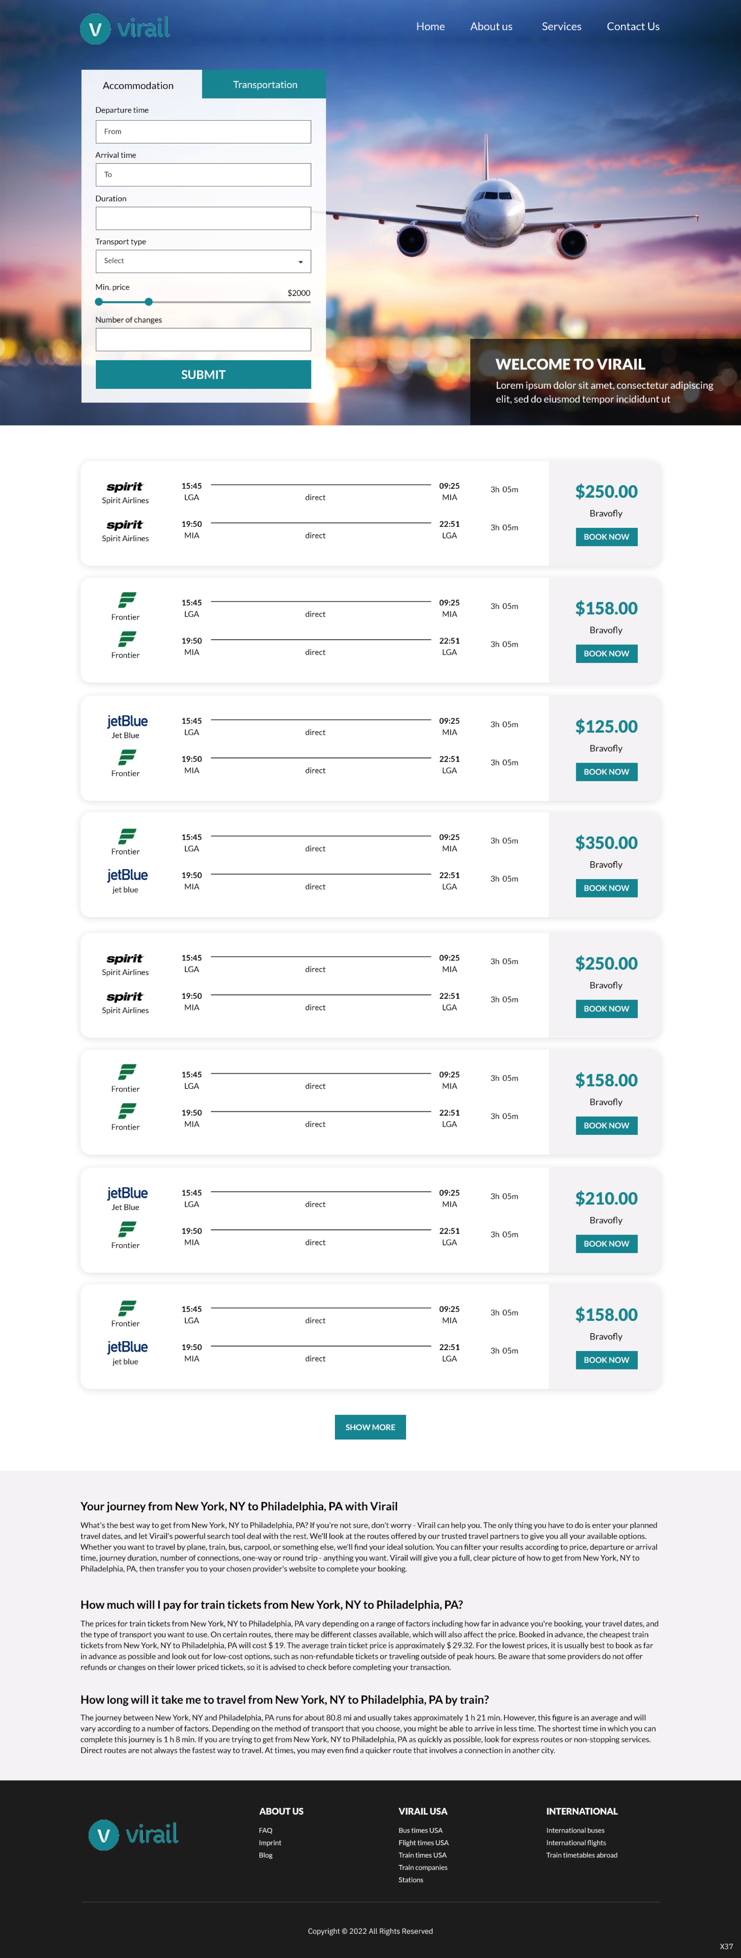Click the Show More results button
This screenshot has width=741, height=1958.
(370, 1427)
